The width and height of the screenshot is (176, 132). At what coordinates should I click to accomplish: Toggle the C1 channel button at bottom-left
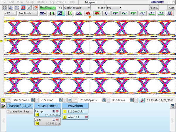tap(3, 100)
